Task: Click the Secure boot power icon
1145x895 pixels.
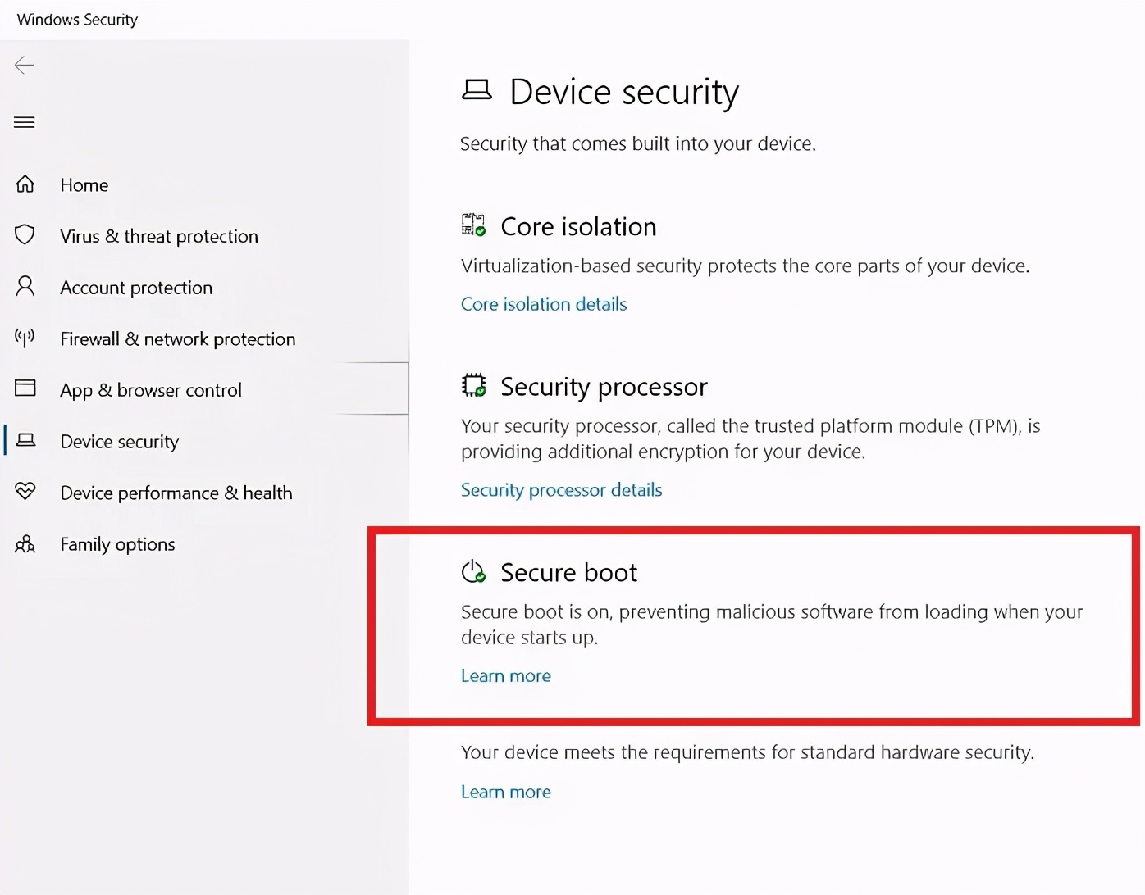Action: coord(472,571)
